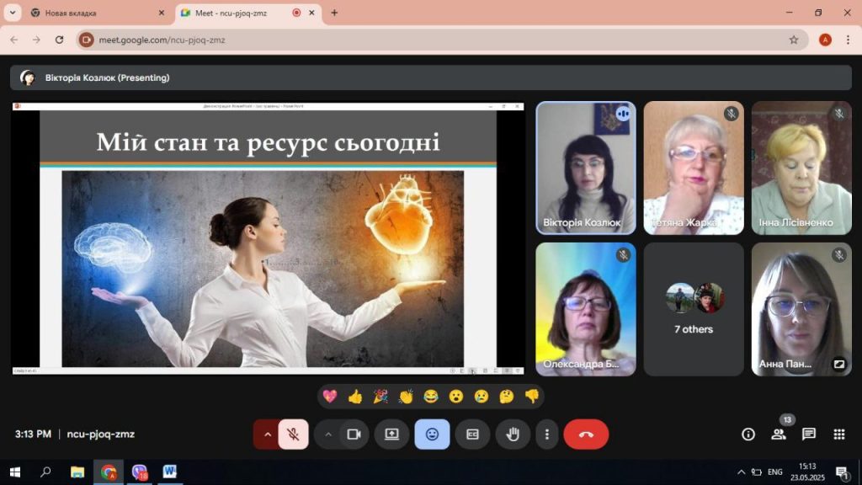The image size is (862, 485).
Task: Switch to the Новая вкладка tab
Action: (93, 13)
